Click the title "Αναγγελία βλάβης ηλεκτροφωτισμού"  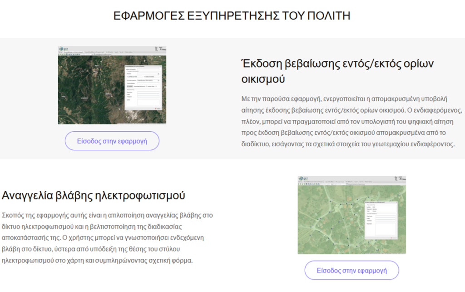[94, 195]
